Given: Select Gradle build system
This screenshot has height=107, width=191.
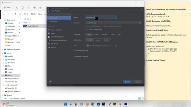Looking at the screenshot, I should (106, 40).
